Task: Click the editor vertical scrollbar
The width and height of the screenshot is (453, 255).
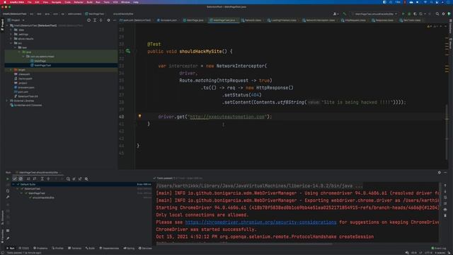Action: click(447, 132)
